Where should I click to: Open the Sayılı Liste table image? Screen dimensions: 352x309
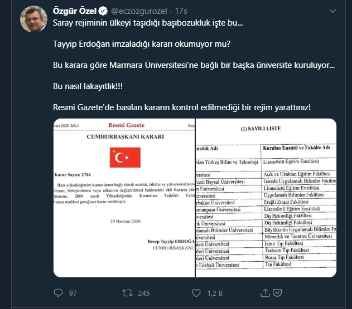266,198
